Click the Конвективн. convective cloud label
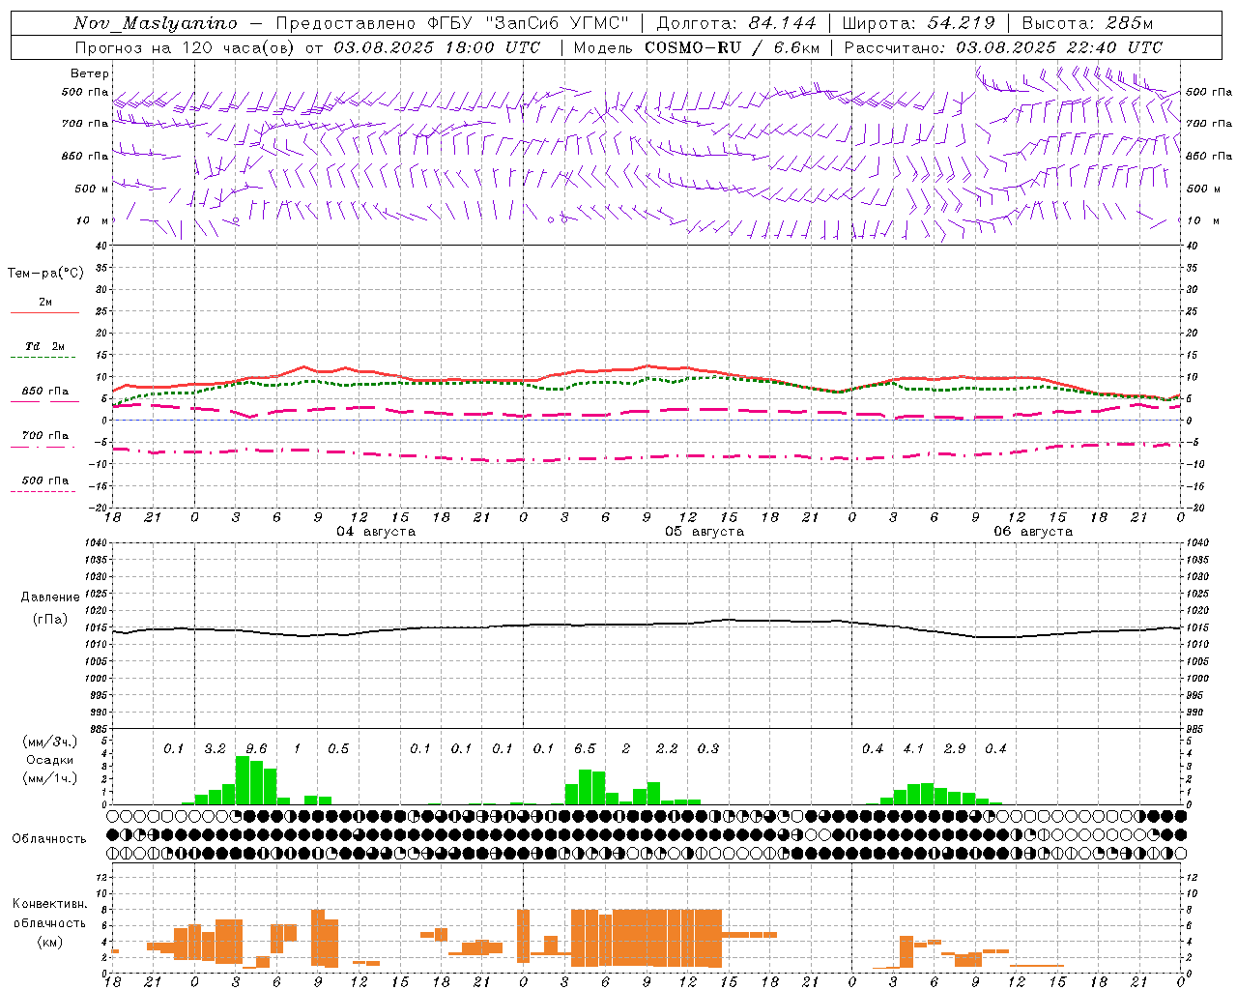 click(x=50, y=904)
